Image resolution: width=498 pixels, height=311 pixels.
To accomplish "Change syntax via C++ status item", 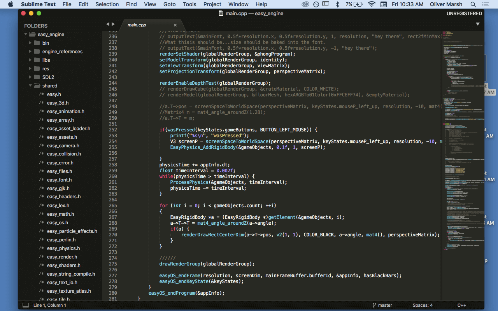I will (461, 305).
